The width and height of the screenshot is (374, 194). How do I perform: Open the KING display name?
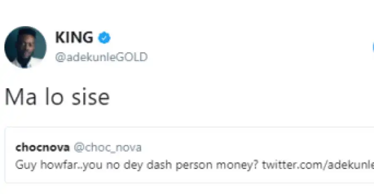pos(74,37)
